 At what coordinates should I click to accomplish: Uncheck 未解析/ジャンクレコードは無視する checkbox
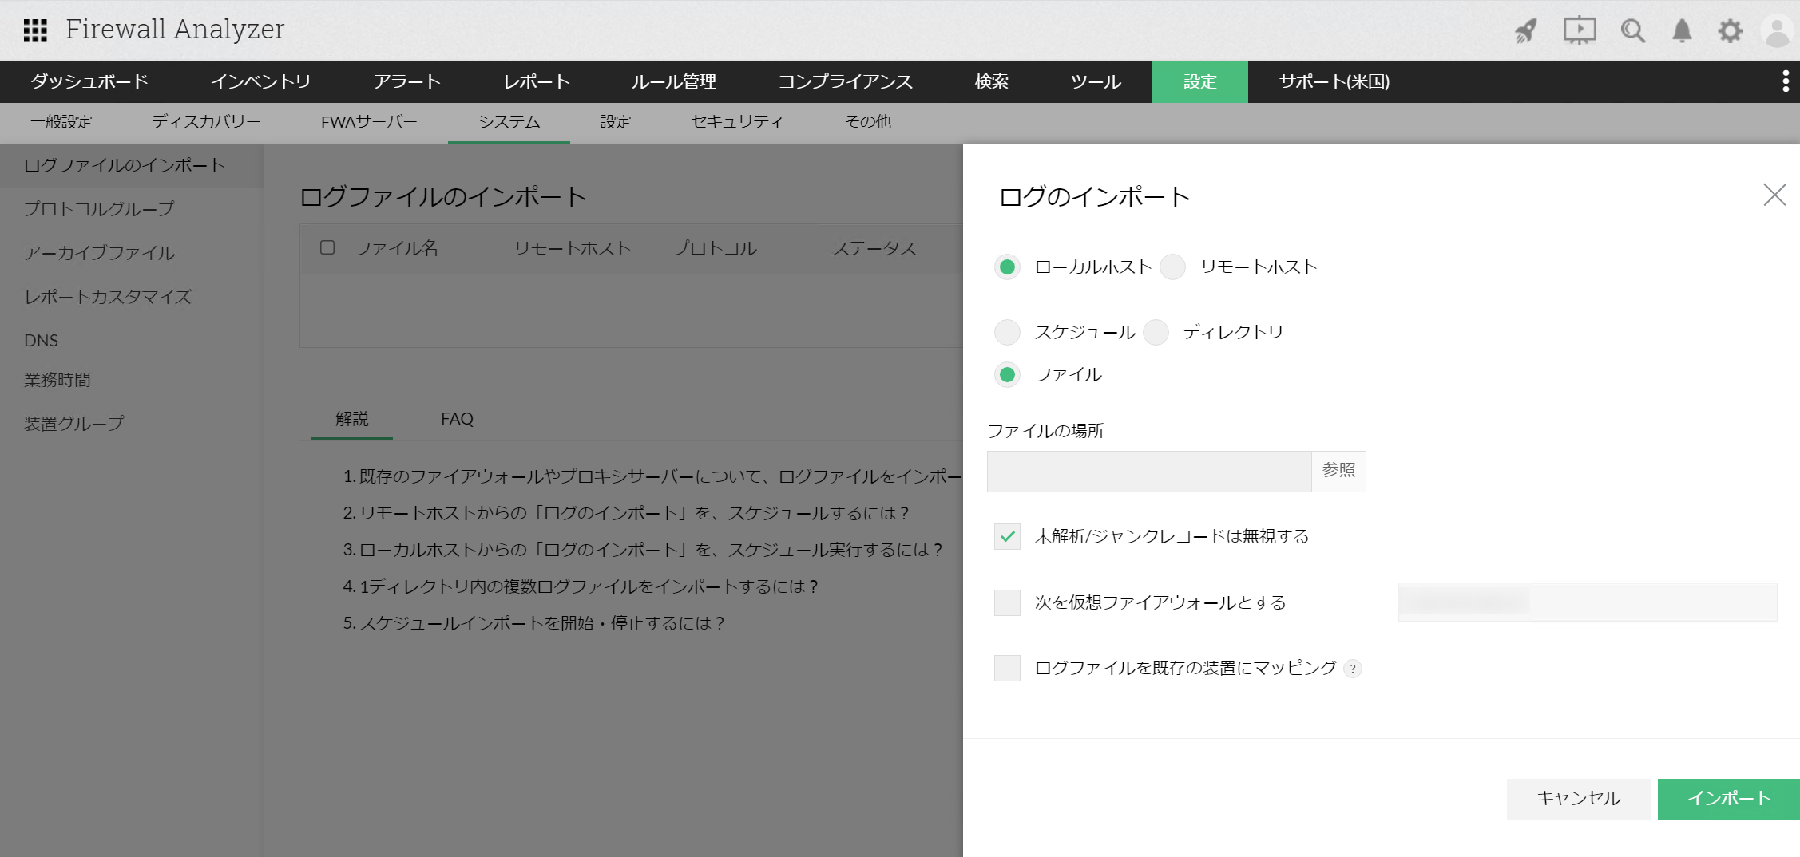tap(1007, 536)
